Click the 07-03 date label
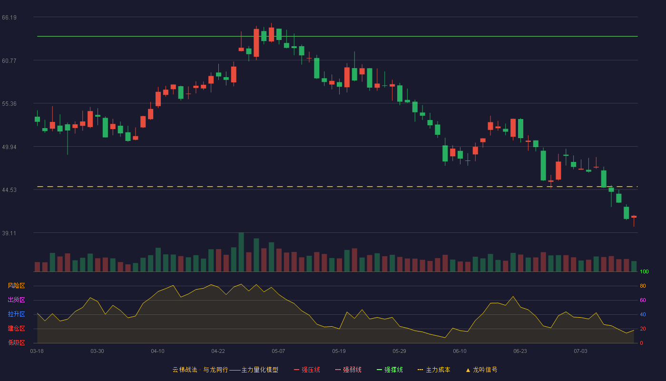The height and width of the screenshot is (381, 666). click(x=580, y=351)
